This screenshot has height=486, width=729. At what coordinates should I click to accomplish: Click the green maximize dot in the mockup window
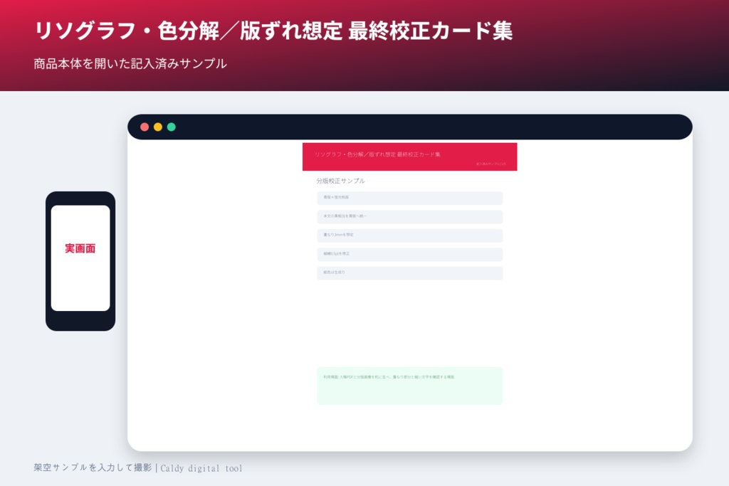click(x=171, y=127)
